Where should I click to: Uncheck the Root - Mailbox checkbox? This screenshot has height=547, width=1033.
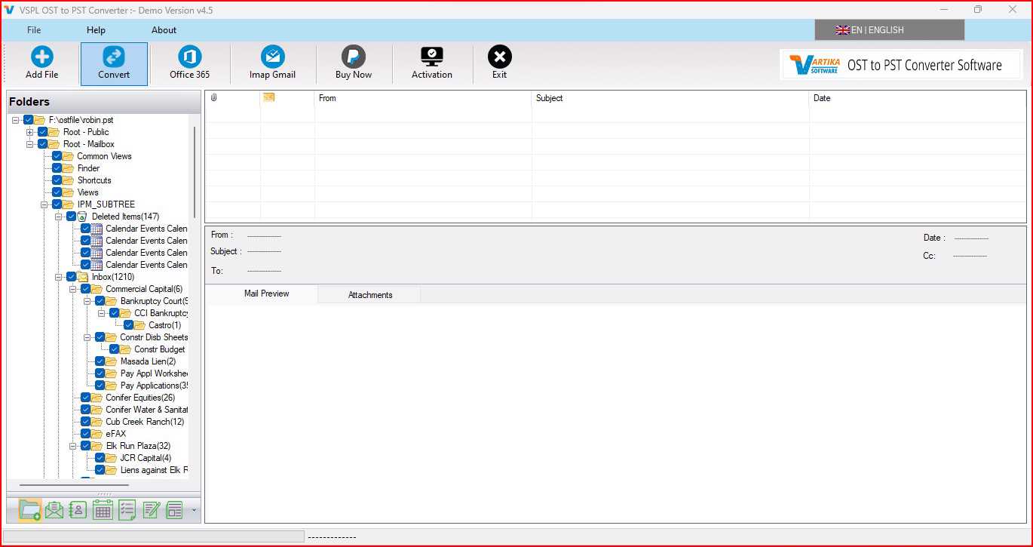click(43, 144)
